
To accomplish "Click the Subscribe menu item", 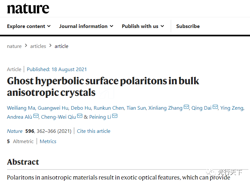I will coord(188,26).
